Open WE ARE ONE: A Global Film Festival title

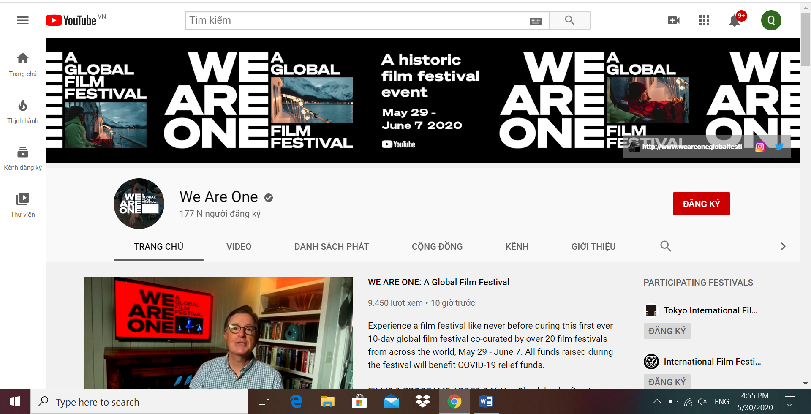click(438, 282)
